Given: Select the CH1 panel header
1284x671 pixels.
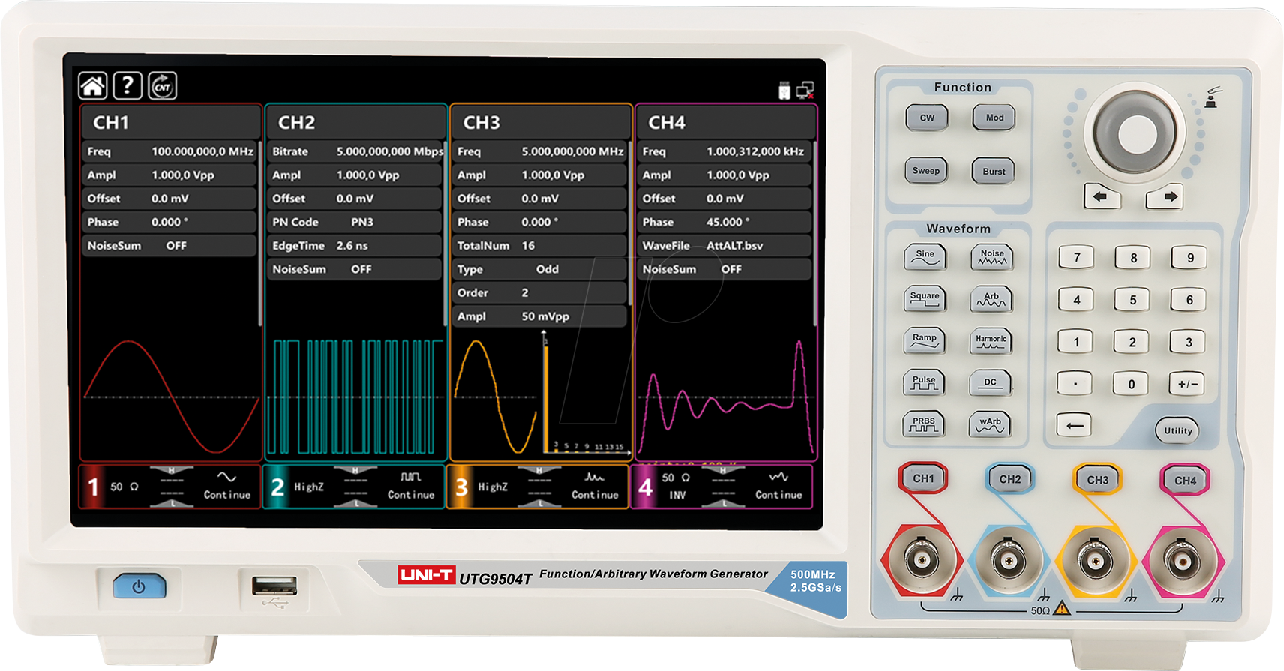Looking at the screenshot, I should click(170, 122).
